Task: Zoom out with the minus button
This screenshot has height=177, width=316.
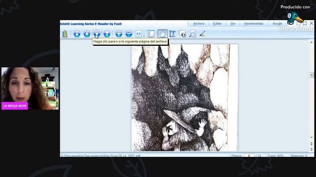Action: (128, 34)
